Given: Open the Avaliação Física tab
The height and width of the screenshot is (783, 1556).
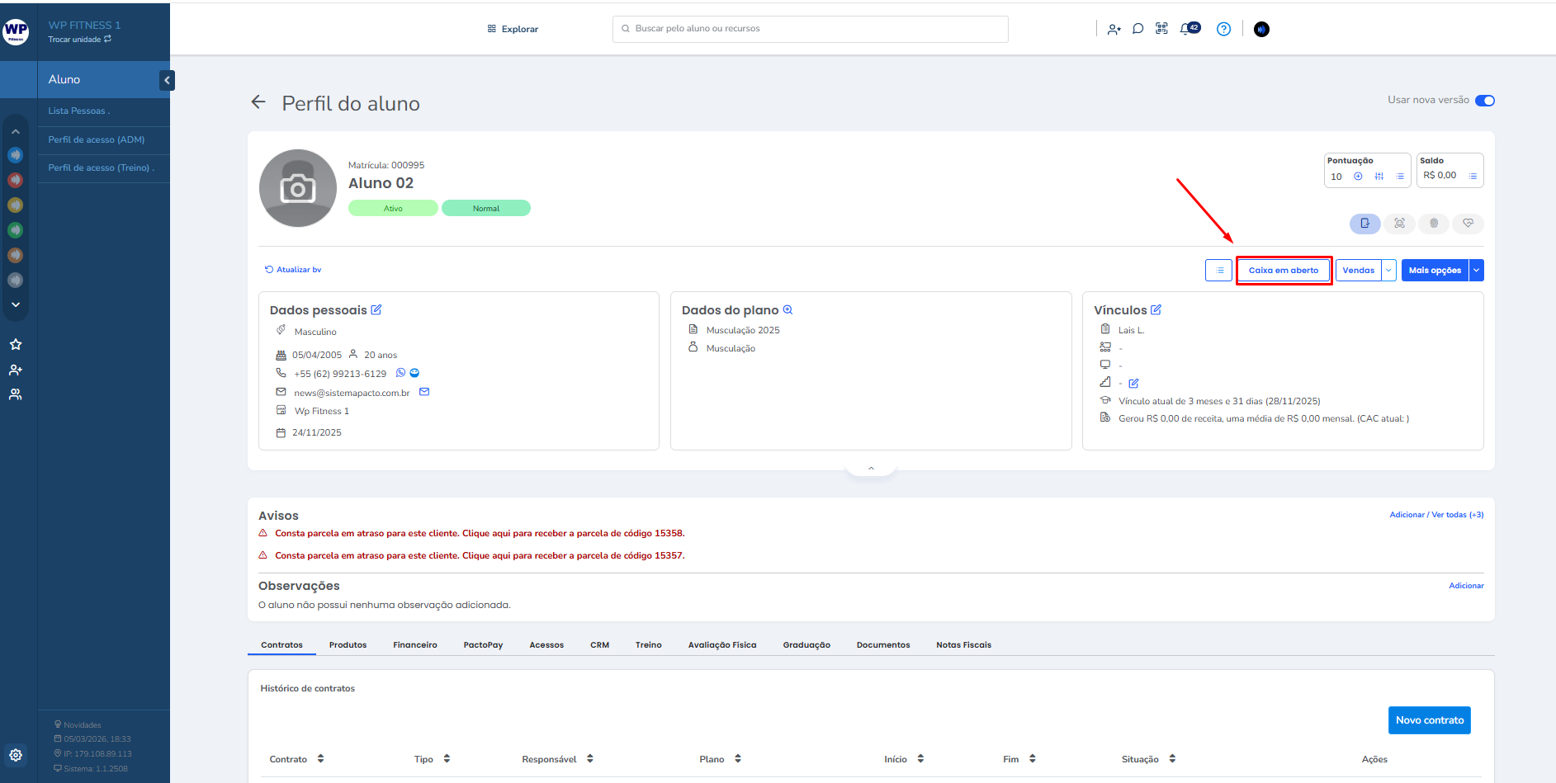Looking at the screenshot, I should (x=721, y=645).
